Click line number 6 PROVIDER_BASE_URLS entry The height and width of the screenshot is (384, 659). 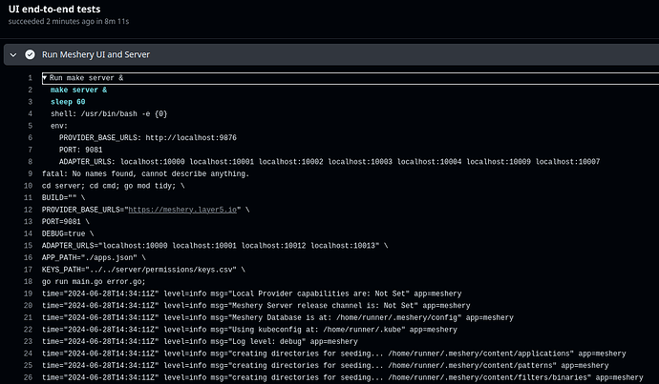click(x=30, y=138)
